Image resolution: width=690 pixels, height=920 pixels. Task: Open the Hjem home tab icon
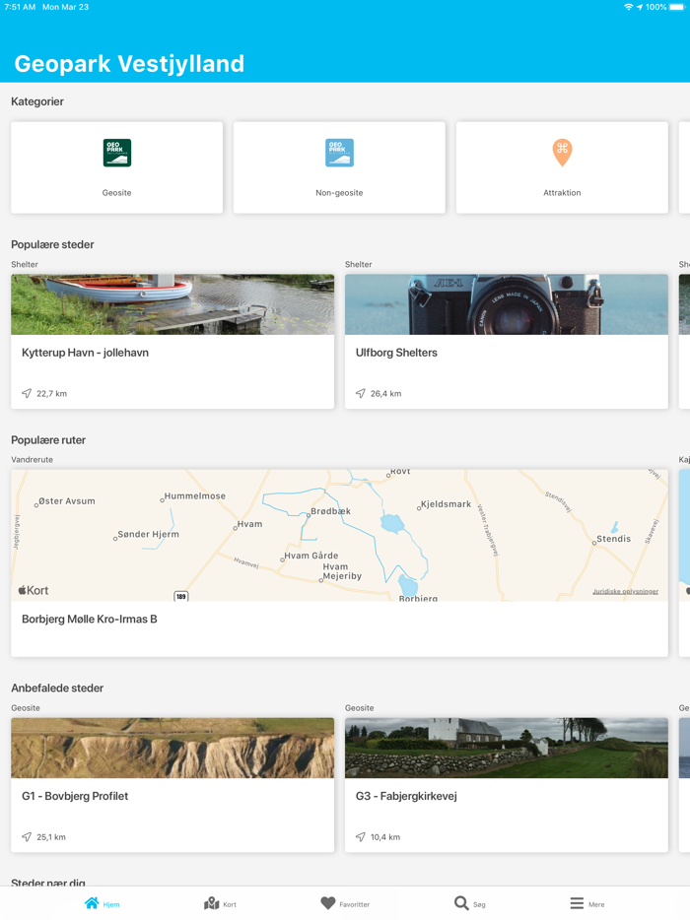point(92,903)
